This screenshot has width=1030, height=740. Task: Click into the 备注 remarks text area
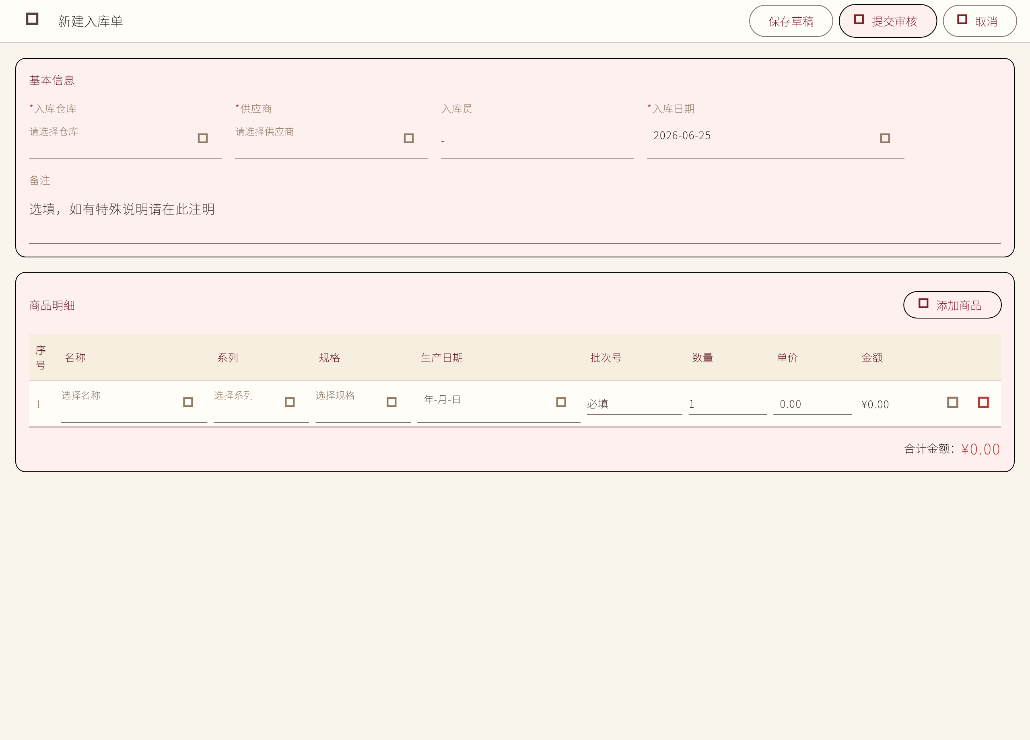pyautogui.click(x=515, y=218)
